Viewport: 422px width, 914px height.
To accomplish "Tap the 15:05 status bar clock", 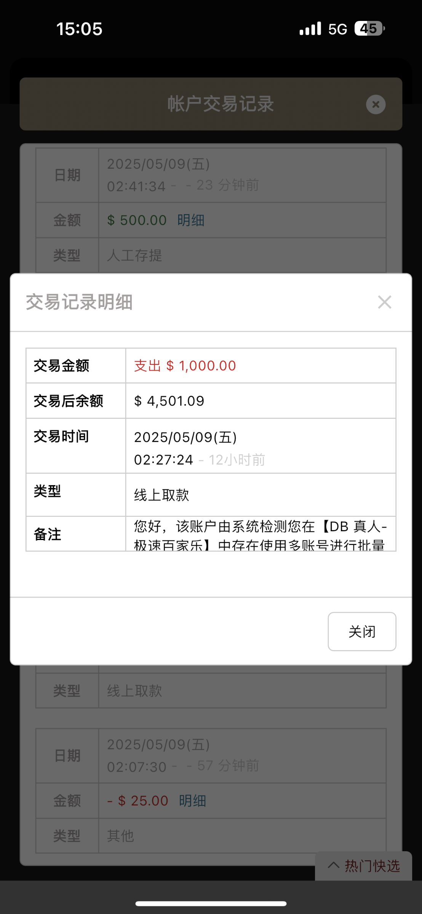I will tap(79, 29).
